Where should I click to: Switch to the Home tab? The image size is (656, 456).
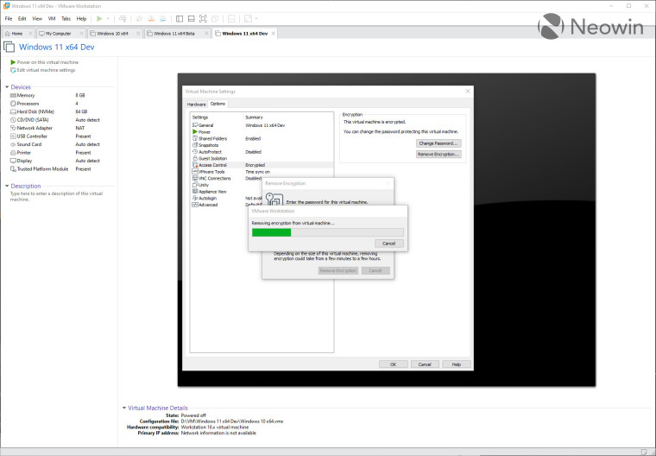point(17,34)
